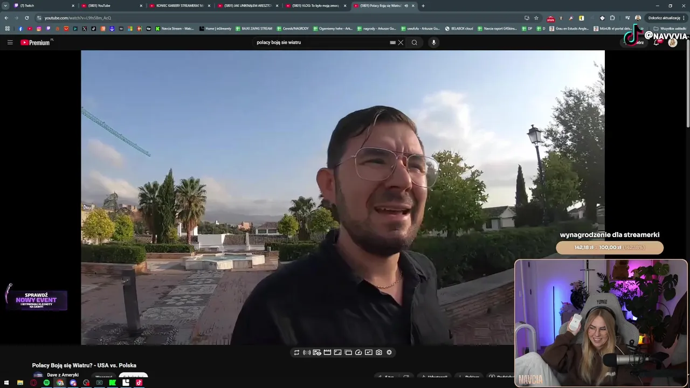690x388 pixels.
Task: Open BELABOX cloud bookmark
Action: [459, 29]
